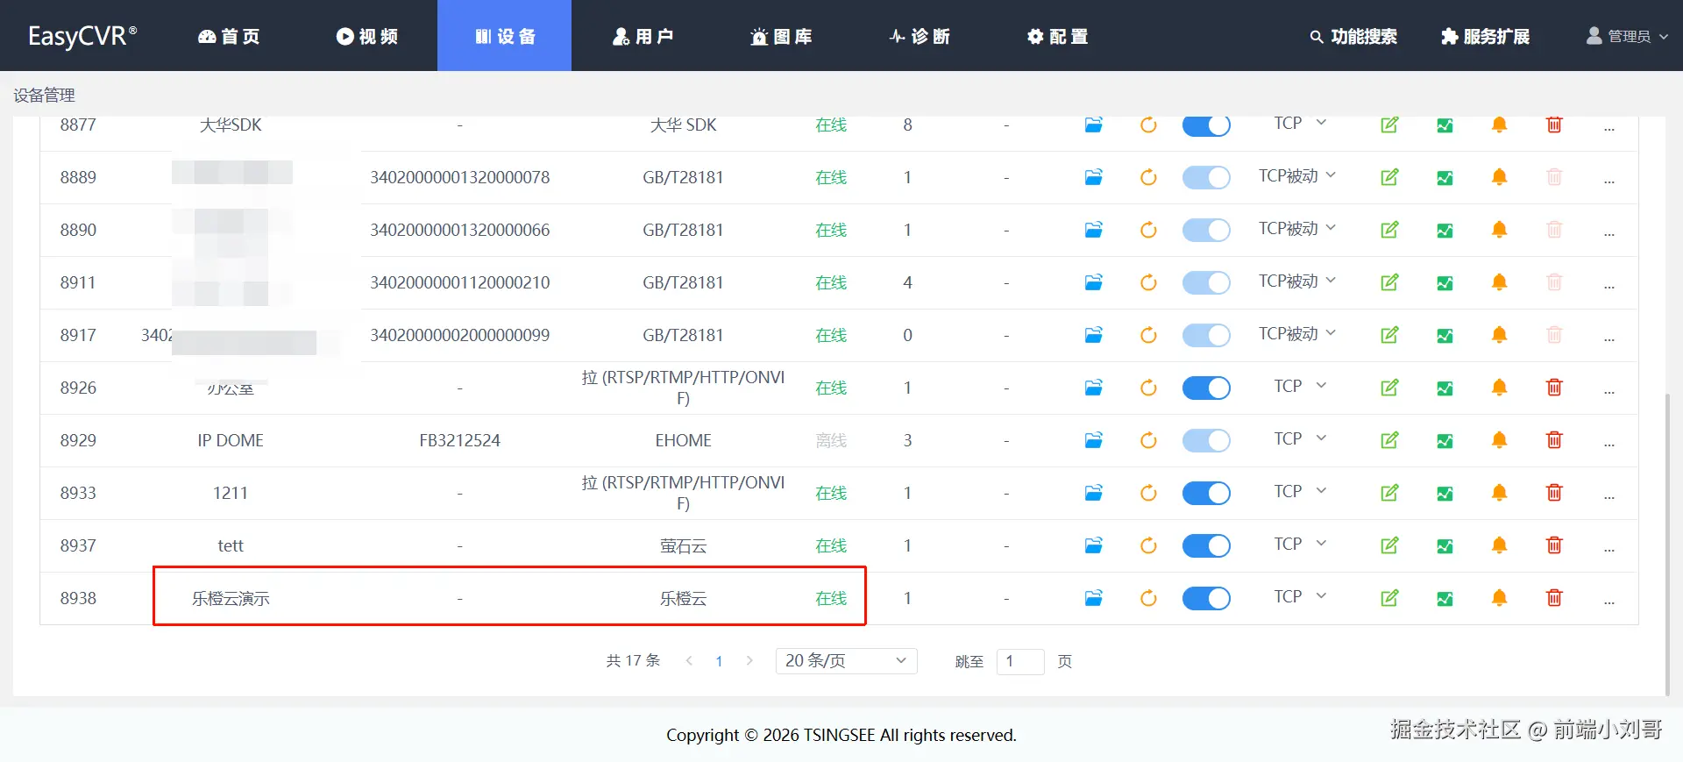Go to page 1 in pagination
This screenshot has width=1683, height=762.
pyautogui.click(x=719, y=661)
